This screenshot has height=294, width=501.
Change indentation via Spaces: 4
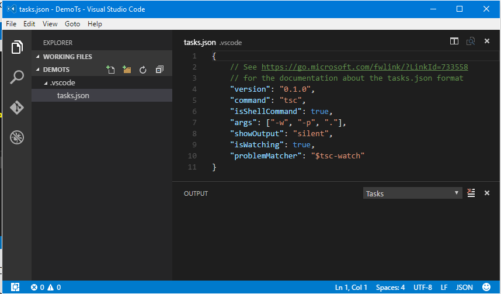point(390,288)
